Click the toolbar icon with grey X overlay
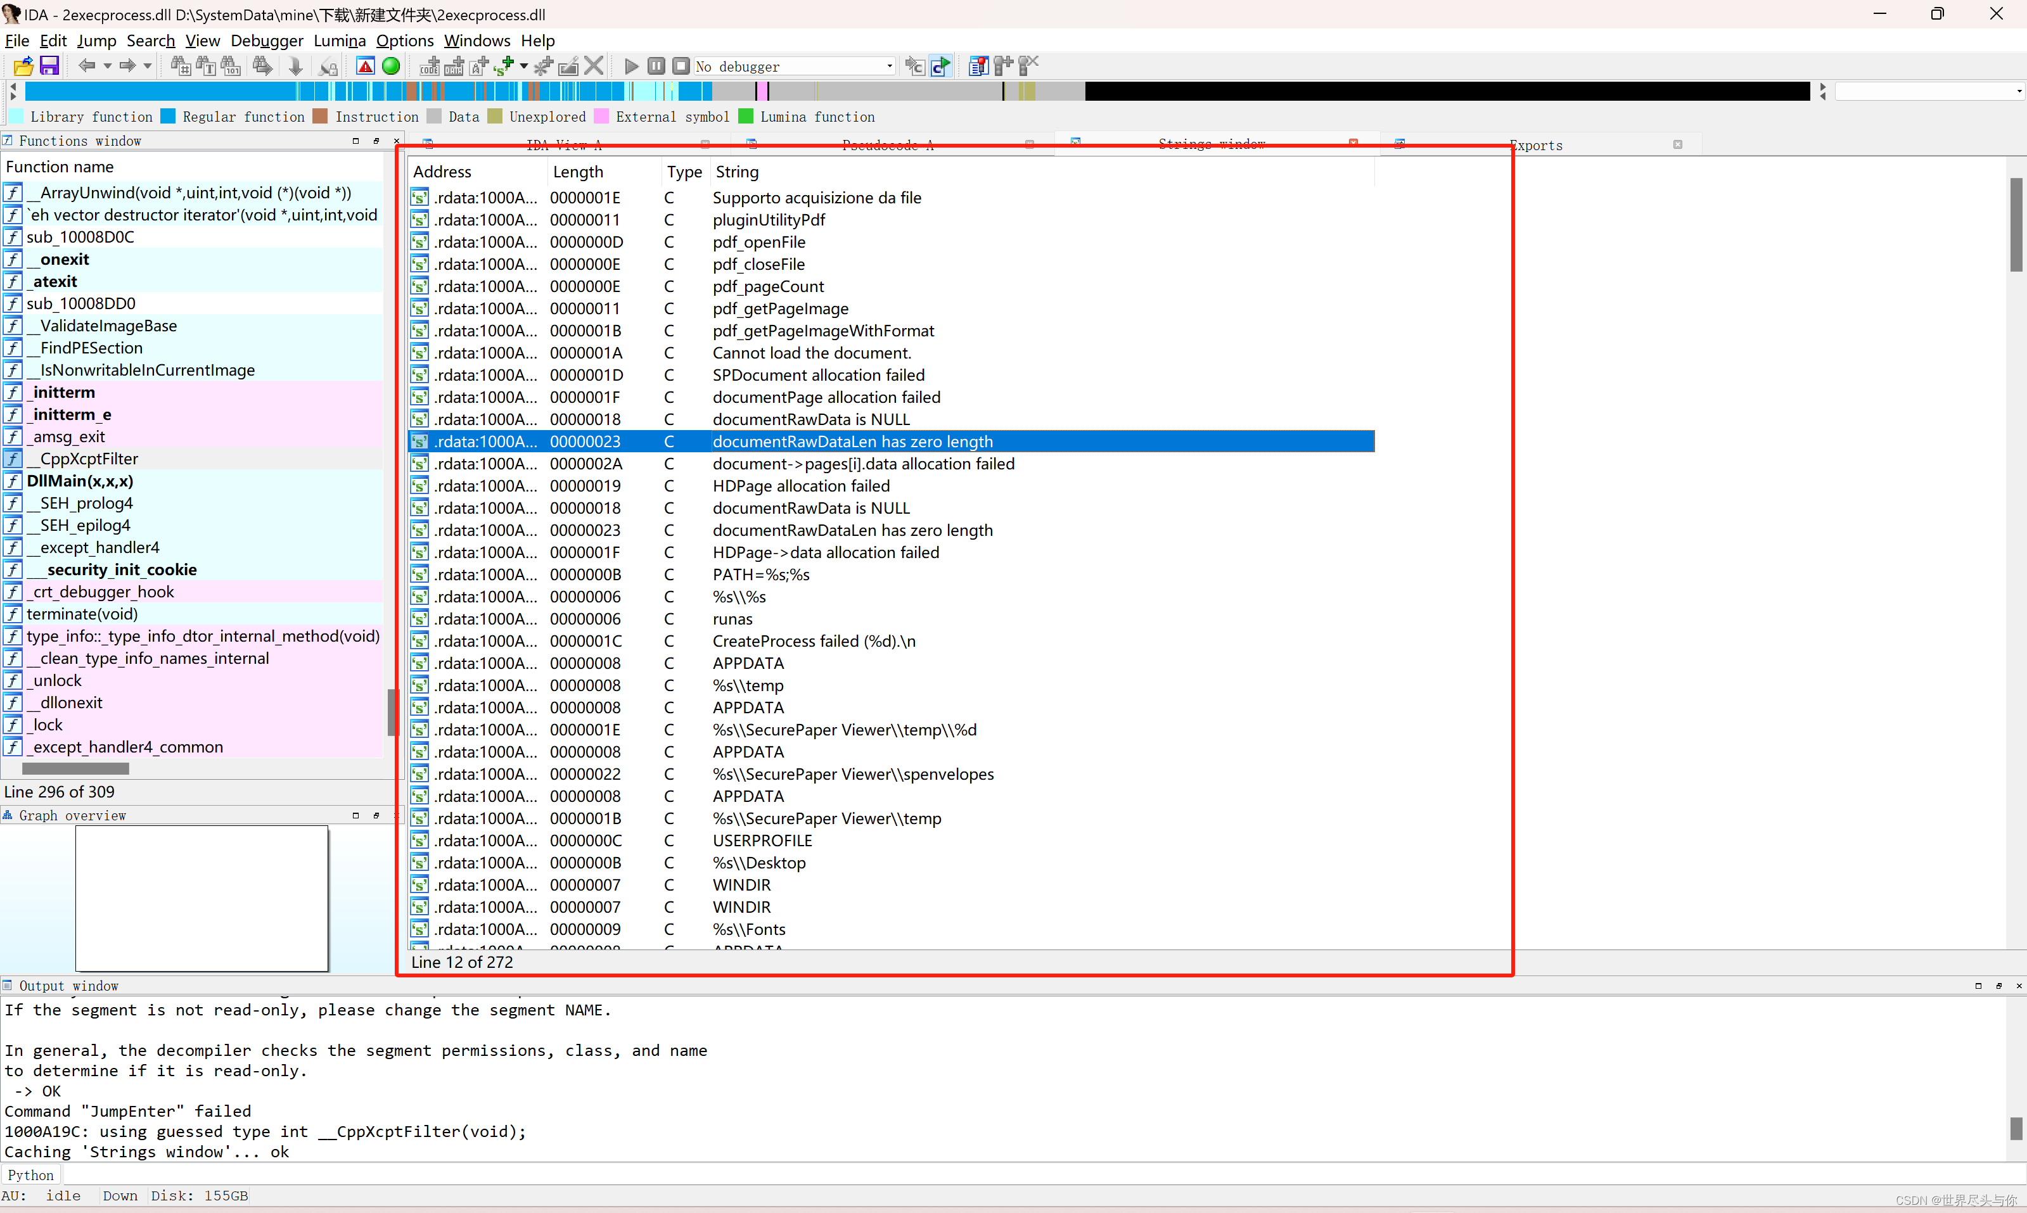The image size is (2027, 1213). (x=1028, y=67)
